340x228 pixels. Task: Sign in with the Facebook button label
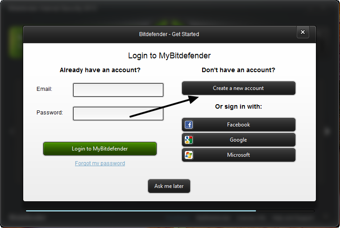tap(239, 125)
